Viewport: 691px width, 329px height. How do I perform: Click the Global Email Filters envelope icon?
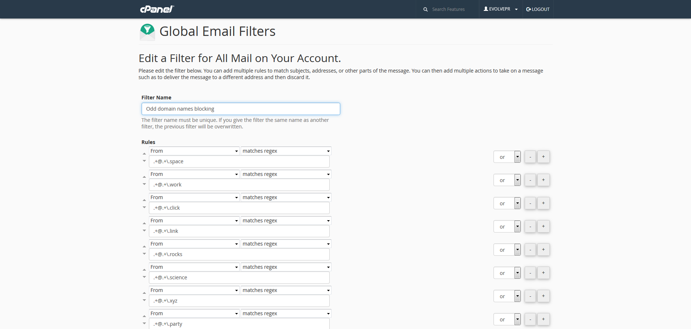pos(147,32)
